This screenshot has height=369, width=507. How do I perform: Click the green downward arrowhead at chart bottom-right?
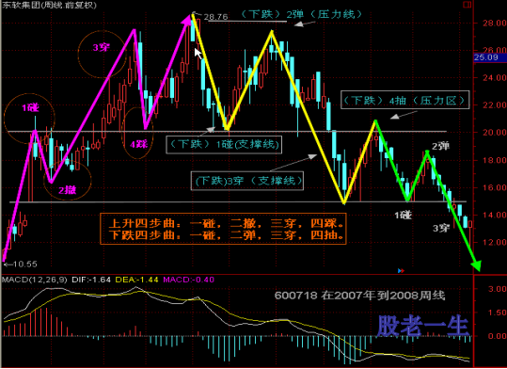tap(476, 265)
